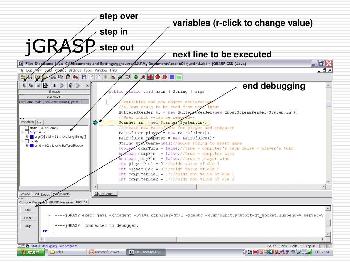This screenshot has width=350, height=262.
Task: Expand the br id = 62 tree node
Action: [27, 145]
